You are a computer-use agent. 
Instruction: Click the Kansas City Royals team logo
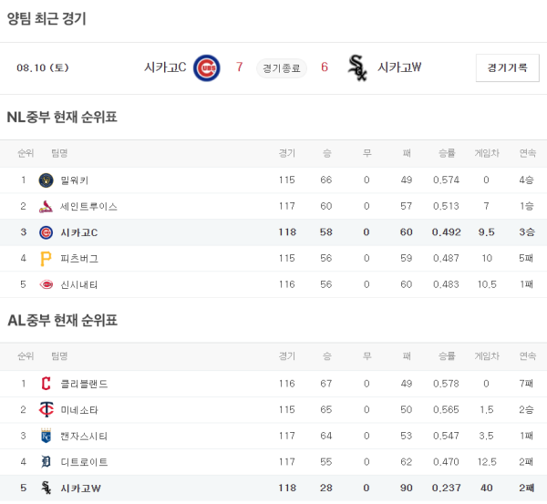[x=46, y=437]
